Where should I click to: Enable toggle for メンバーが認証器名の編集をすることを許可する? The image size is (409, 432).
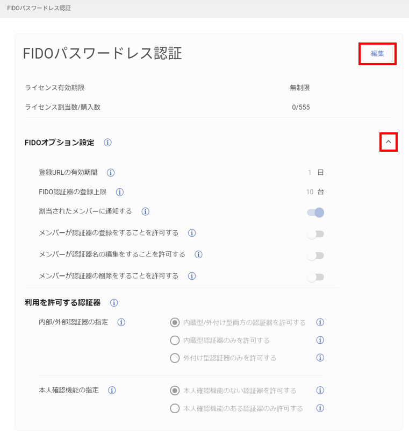pos(315,256)
